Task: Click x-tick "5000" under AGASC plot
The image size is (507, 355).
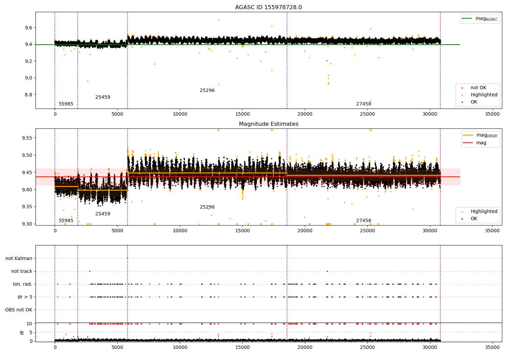Action: (x=117, y=114)
